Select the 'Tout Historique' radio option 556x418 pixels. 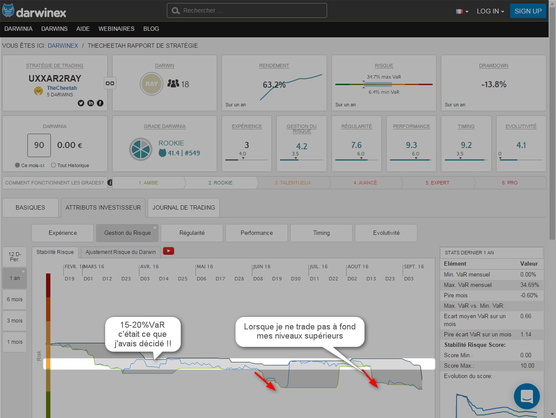pos(53,165)
